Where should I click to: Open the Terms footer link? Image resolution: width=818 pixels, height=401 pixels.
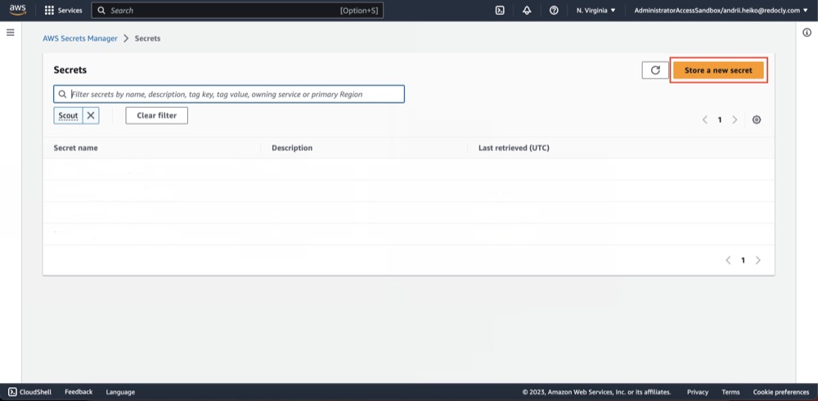coord(730,392)
